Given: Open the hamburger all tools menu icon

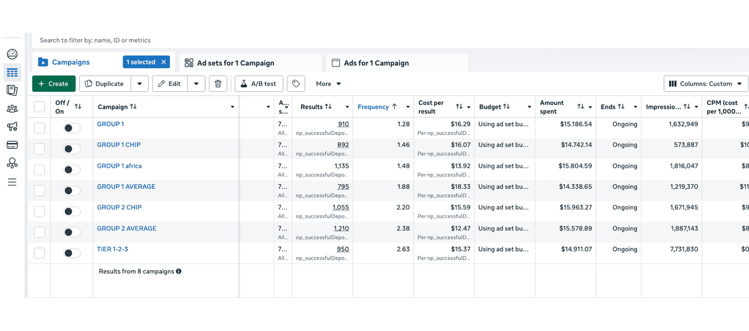Looking at the screenshot, I should coord(12,182).
